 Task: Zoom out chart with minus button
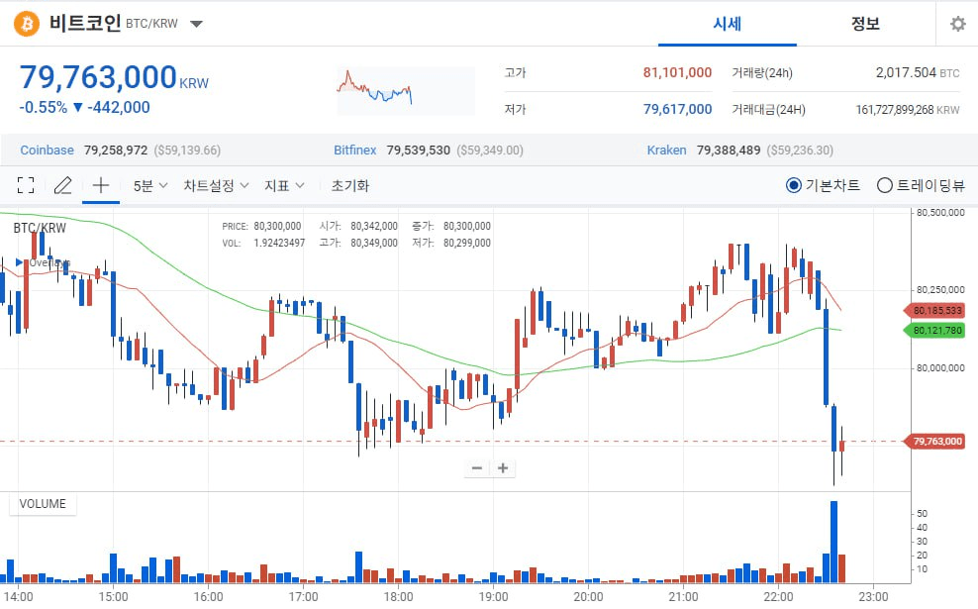click(477, 468)
